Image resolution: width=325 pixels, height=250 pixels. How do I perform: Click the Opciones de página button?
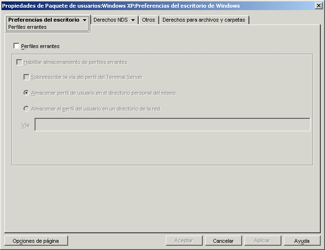click(x=36, y=241)
